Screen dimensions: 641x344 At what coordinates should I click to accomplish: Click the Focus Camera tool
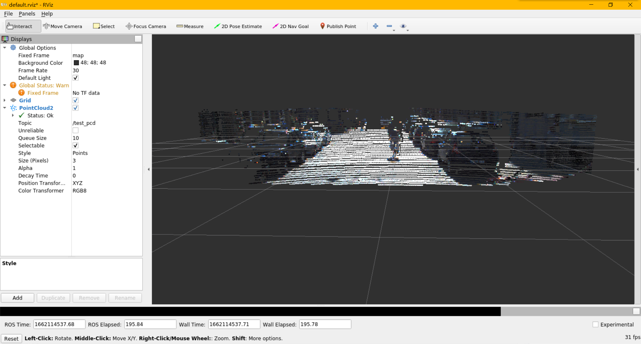146,26
